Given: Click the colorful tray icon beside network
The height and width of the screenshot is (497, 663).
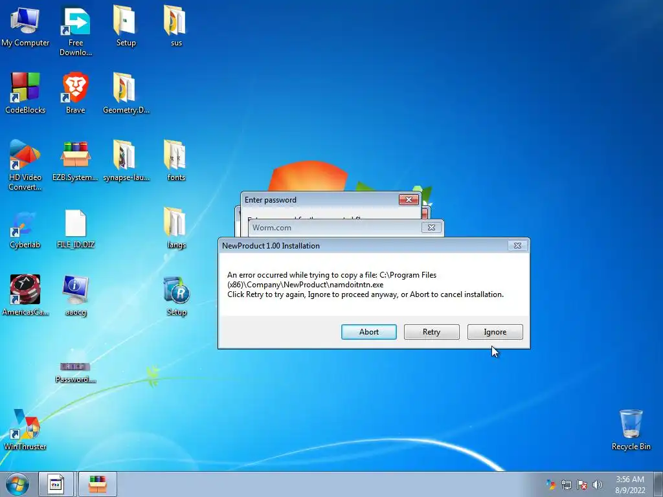Looking at the screenshot, I should pos(550,485).
